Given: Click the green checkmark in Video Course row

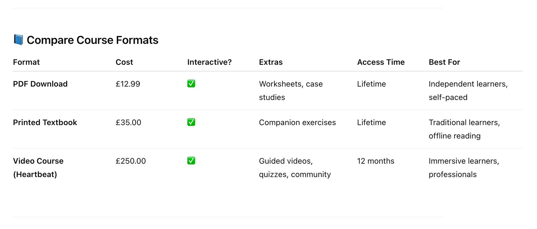Looking at the screenshot, I should [x=191, y=161].
